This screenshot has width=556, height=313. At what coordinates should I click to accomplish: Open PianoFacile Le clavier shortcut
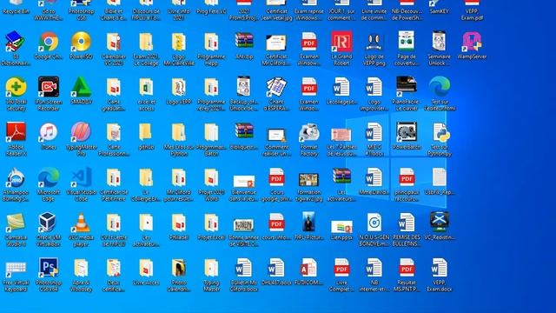[407, 87]
